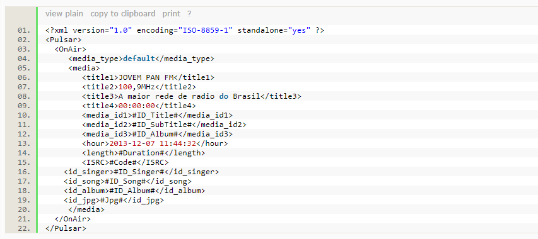Click the id_song '#ID_Song#' line
The image size is (538, 239).
pos(127,181)
